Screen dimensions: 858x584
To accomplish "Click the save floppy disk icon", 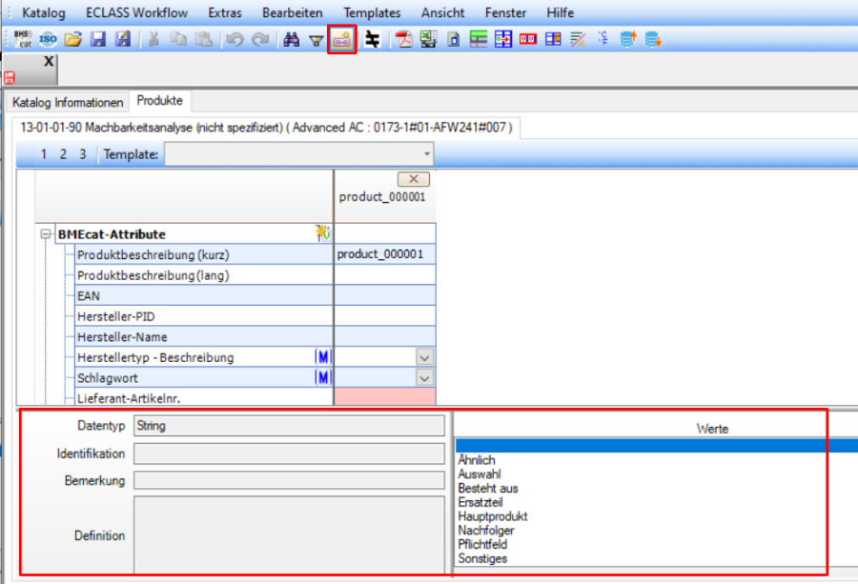I will [x=97, y=39].
